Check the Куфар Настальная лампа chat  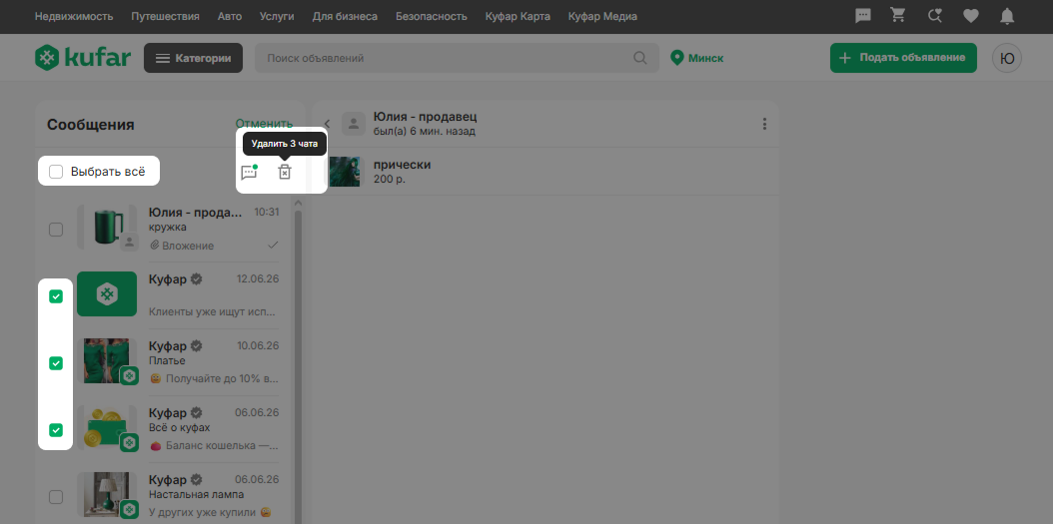pos(56,496)
